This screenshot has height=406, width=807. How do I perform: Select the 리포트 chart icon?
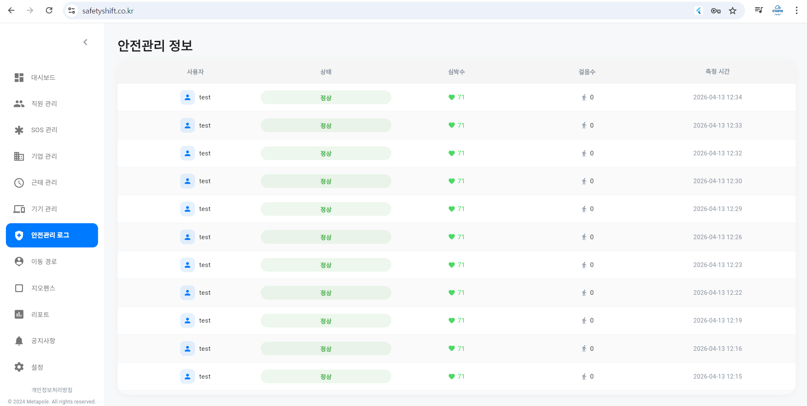click(19, 315)
